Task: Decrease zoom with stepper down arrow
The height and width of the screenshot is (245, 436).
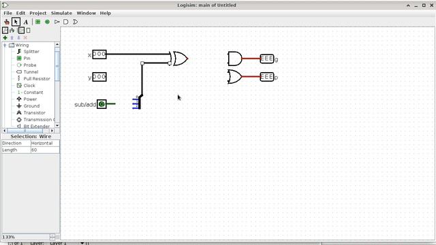Action: coord(52,239)
